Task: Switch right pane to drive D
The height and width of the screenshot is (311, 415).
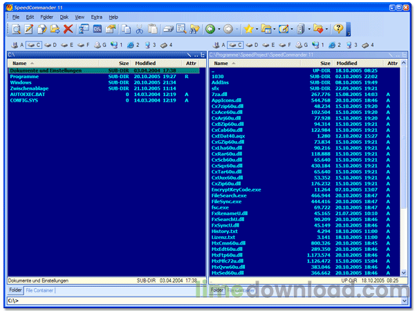Action: tap(252, 45)
